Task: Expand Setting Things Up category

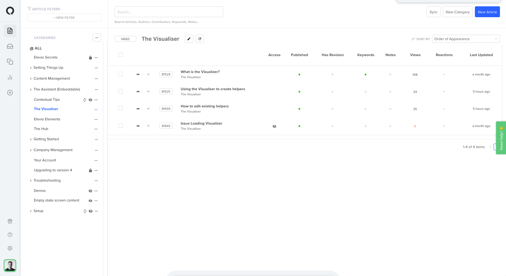Action: (31, 68)
